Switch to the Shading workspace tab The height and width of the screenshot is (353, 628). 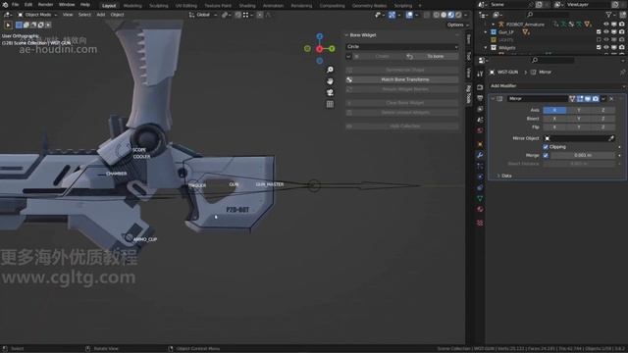(247, 6)
